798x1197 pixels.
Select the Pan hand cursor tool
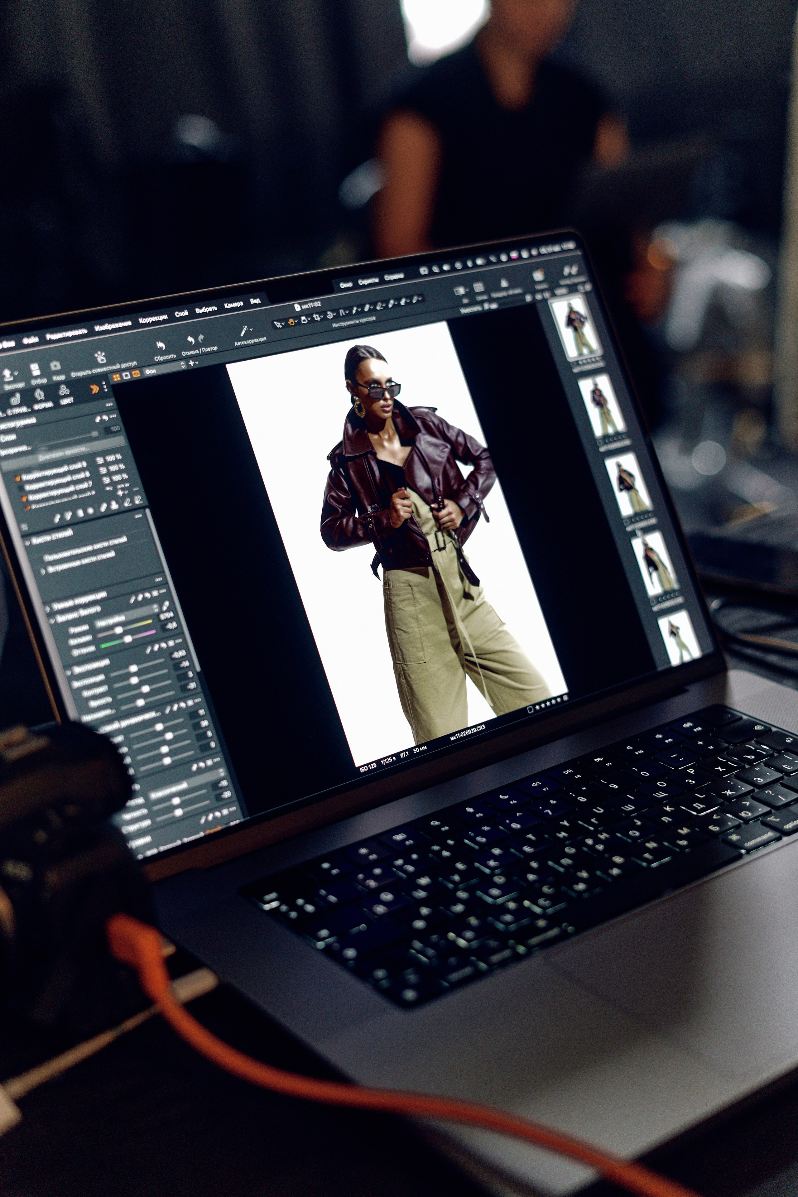tap(292, 322)
